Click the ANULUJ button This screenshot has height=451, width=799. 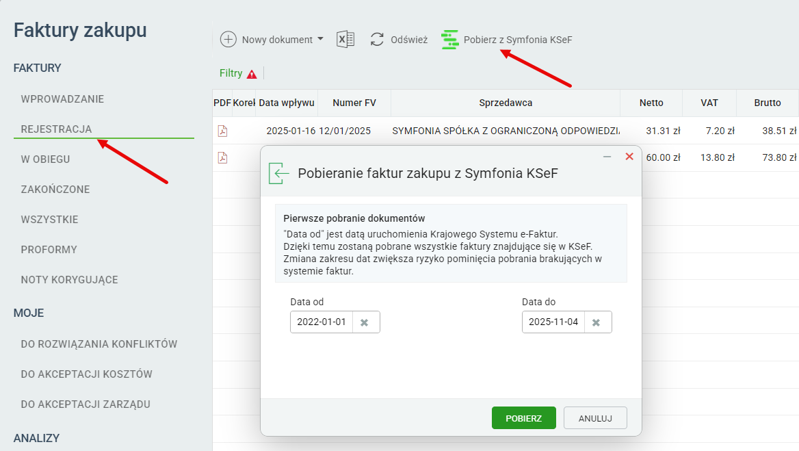tap(595, 418)
